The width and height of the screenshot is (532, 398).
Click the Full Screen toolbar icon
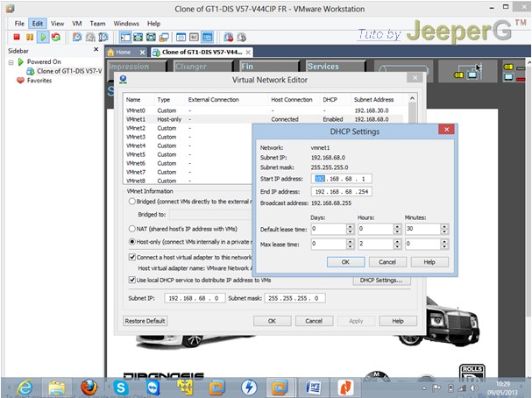[x=151, y=37]
